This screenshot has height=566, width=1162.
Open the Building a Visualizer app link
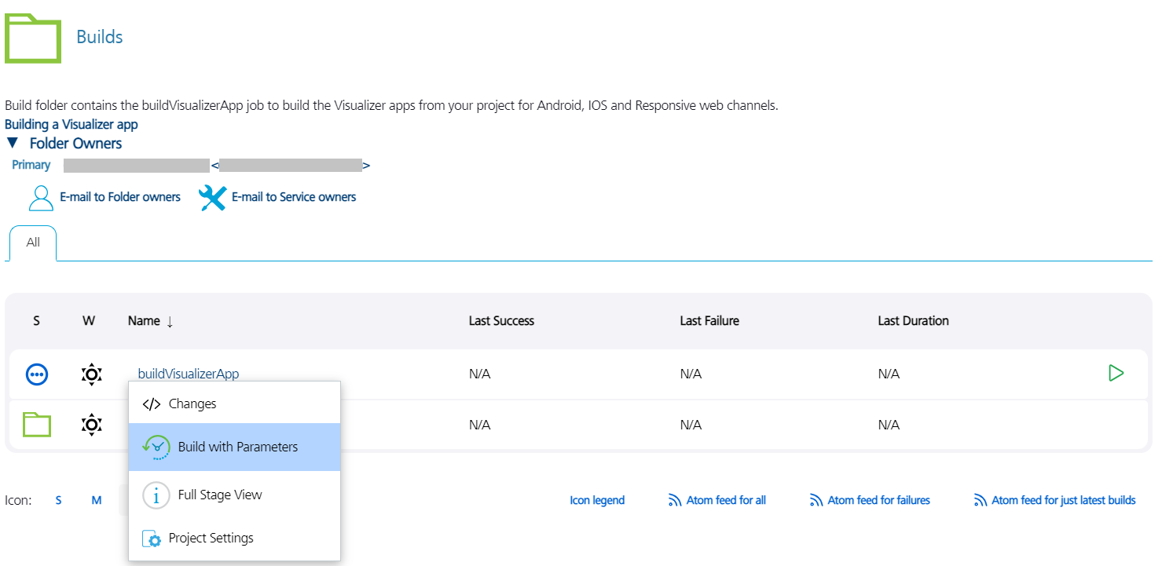tap(71, 124)
